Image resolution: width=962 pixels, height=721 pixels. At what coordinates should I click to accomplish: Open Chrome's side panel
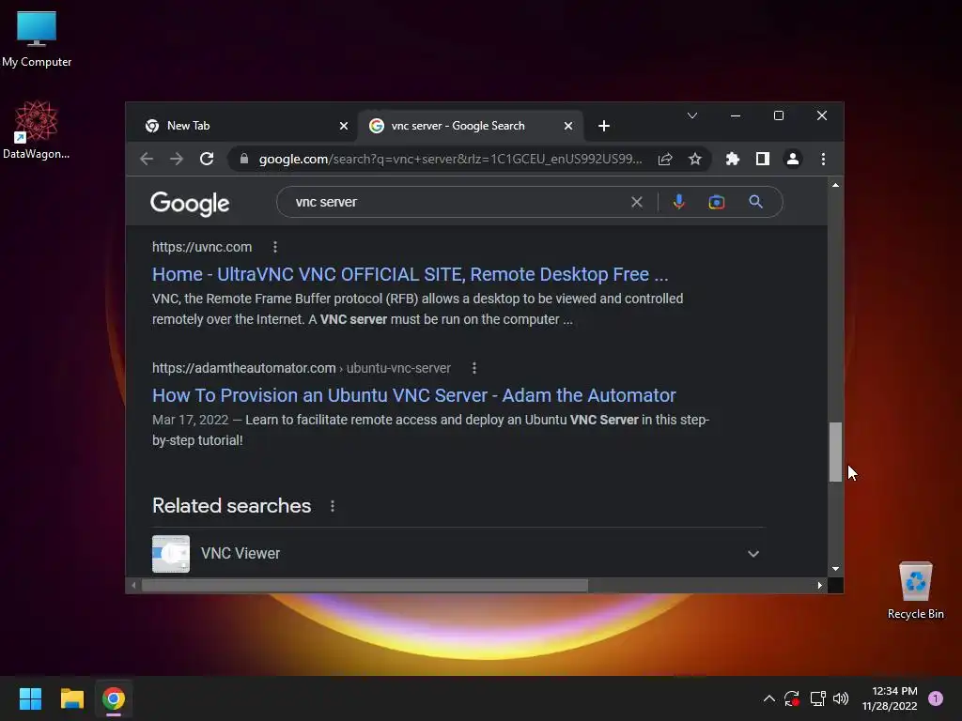[763, 160]
